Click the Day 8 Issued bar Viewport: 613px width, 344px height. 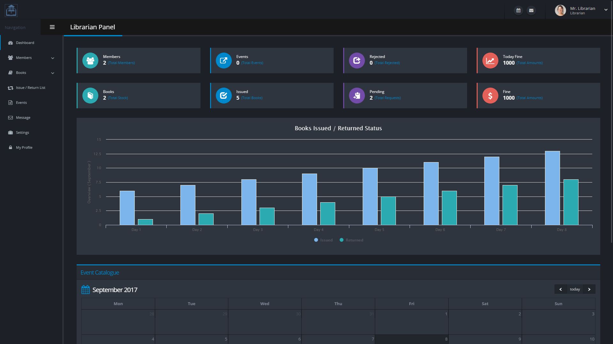[552, 188]
